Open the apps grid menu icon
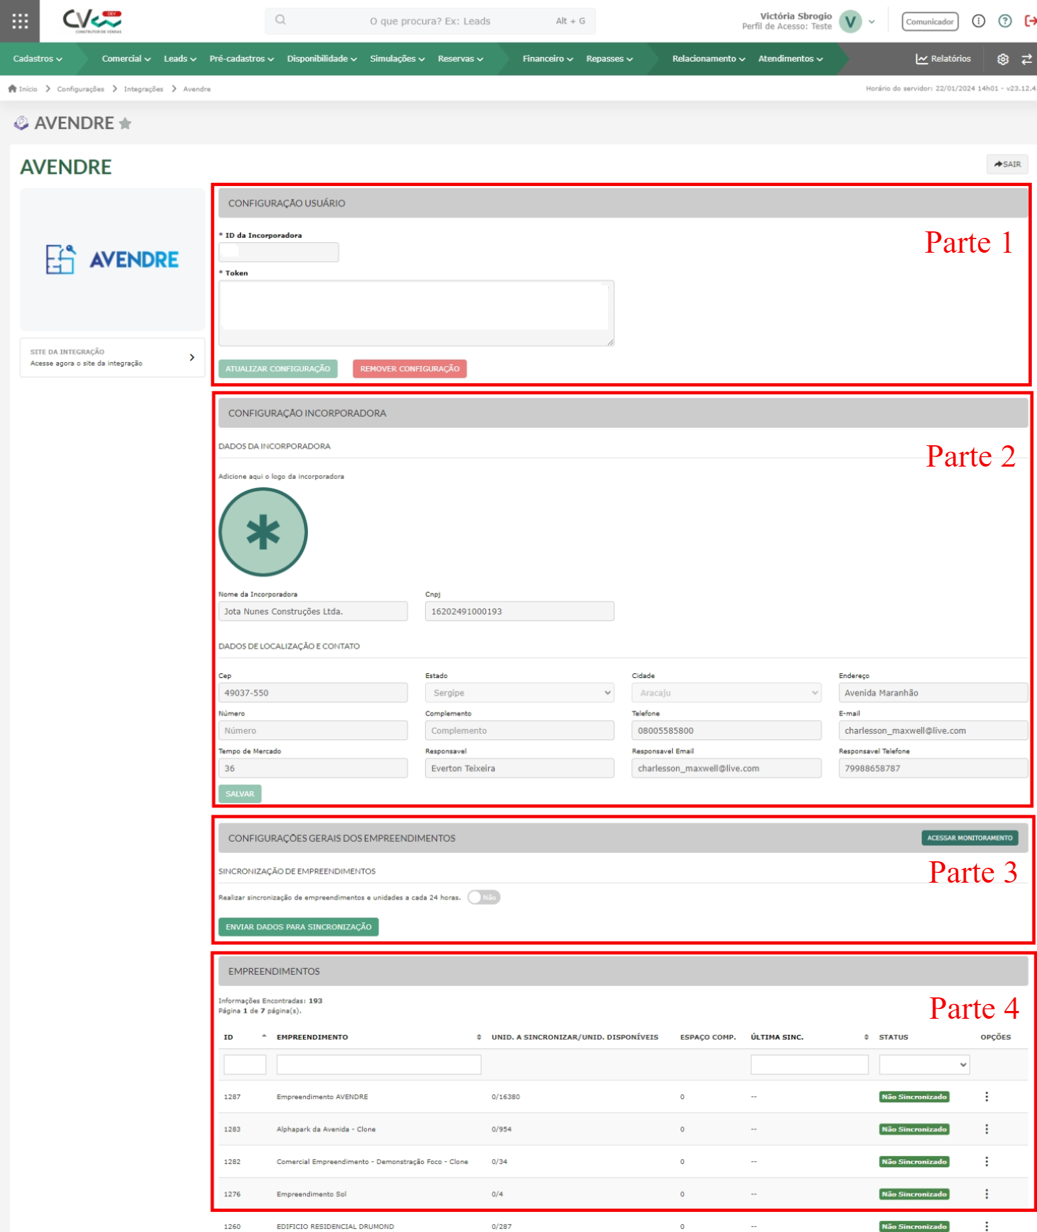Screen dimensions: 1037x1232 (19, 21)
